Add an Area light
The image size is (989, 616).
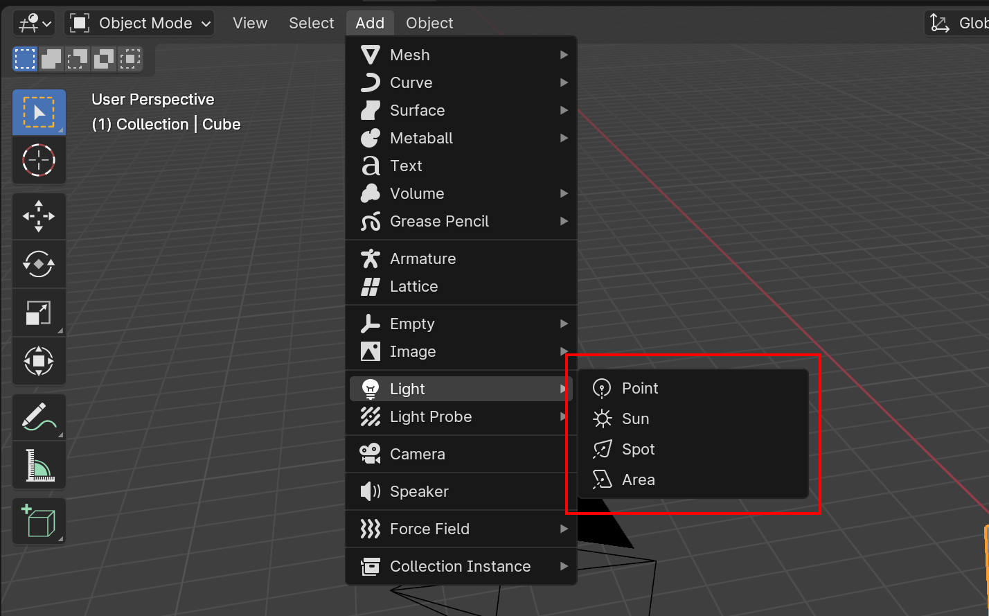(693, 479)
